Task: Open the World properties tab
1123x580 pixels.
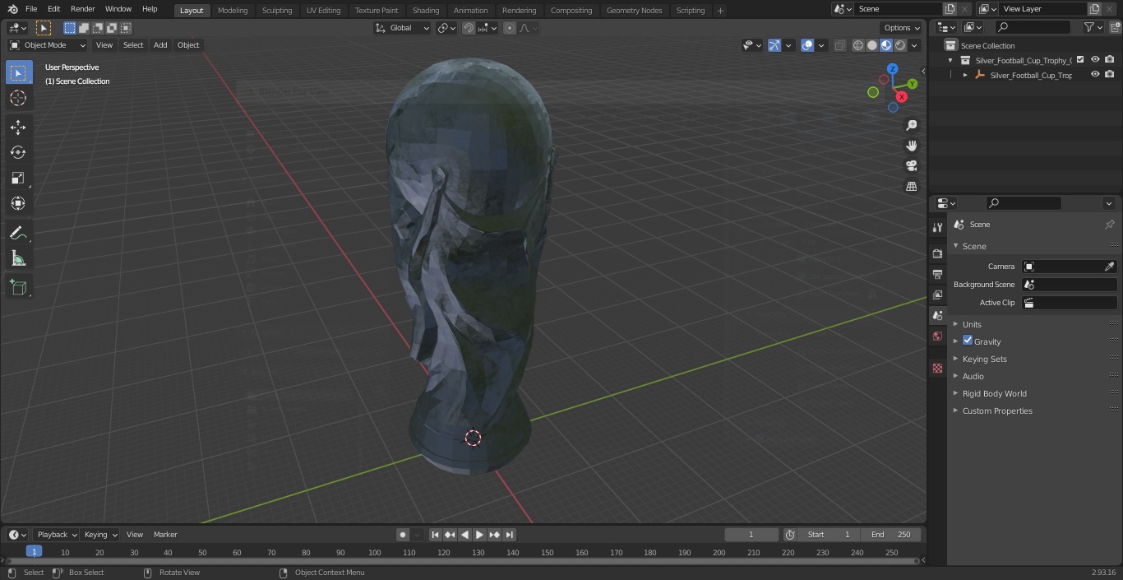Action: [937, 336]
